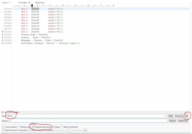
Task: Enable Select found text checkbox
Action: tap(62, 127)
